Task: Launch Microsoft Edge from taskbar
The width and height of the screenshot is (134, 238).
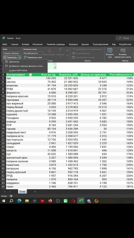Action: tap(19, 201)
